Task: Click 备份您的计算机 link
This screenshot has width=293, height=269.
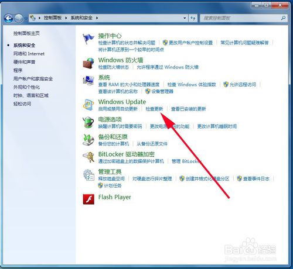Action: click(114, 144)
